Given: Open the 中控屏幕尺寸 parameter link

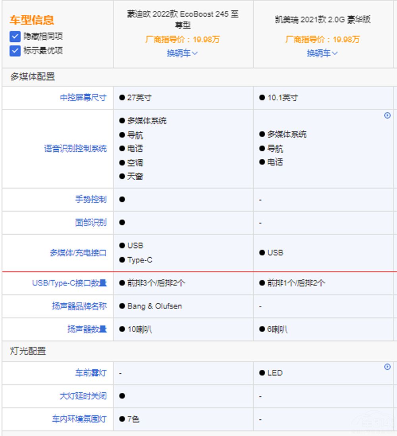Looking at the screenshot, I should pos(83,98).
